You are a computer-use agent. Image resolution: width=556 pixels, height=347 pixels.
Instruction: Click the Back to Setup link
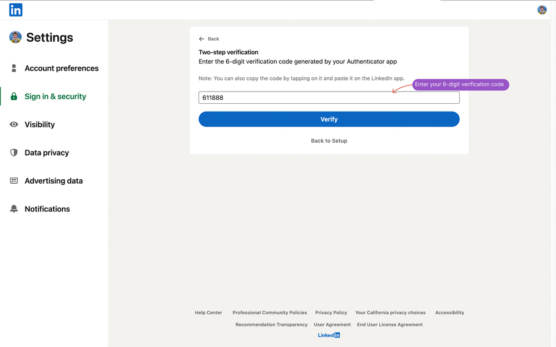pos(329,140)
